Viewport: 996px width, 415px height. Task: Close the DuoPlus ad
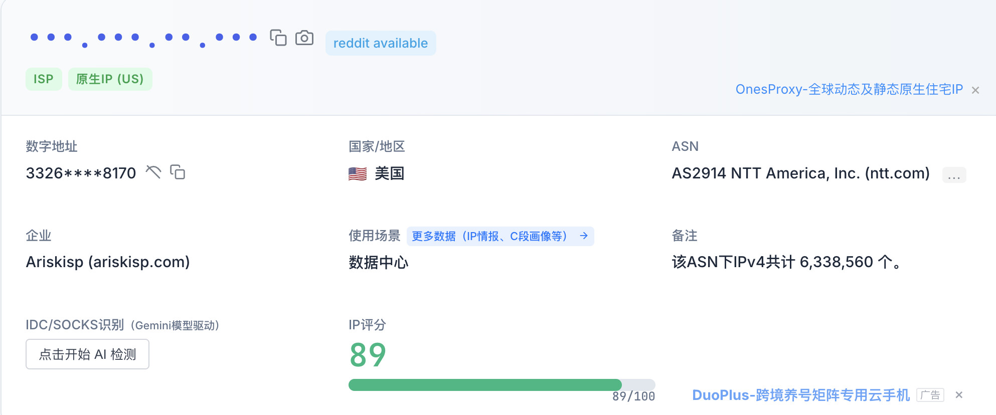959,395
